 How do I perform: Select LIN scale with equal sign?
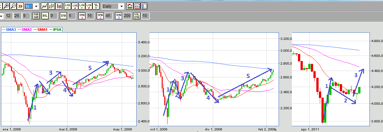[x=82, y=6]
